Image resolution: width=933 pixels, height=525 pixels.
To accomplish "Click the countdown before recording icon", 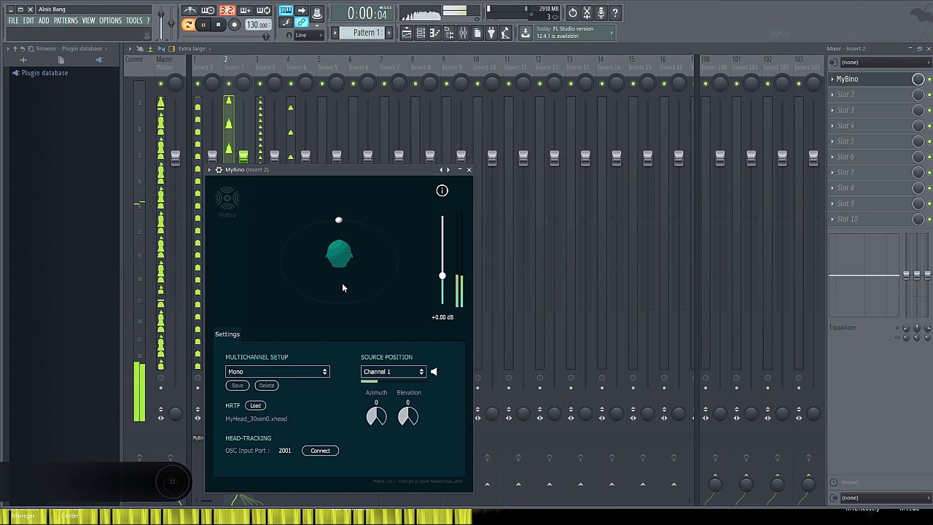I will pos(208,10).
